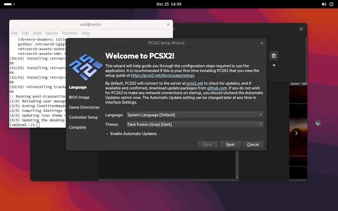Open the terminal Edit menu
The image size is (338, 211).
click(25, 33)
